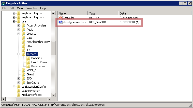The width and height of the screenshot is (193, 108).
Task: Select the HostToRealm key label
Action: click(x=39, y=62)
